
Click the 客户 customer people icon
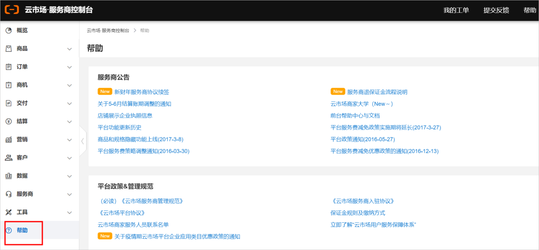click(x=9, y=158)
